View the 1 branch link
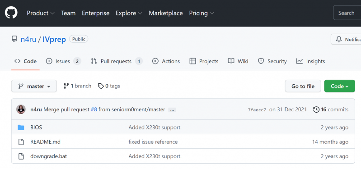Viewport: 361px width, 169px height. 77,86
